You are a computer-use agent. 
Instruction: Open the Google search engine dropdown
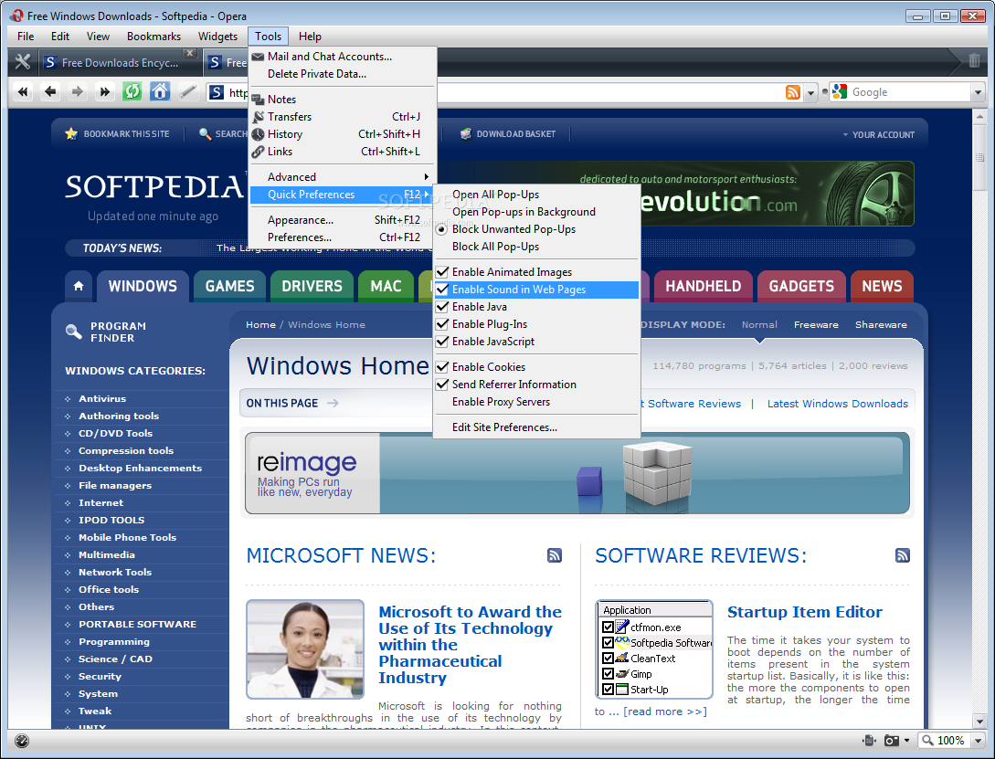click(x=978, y=92)
